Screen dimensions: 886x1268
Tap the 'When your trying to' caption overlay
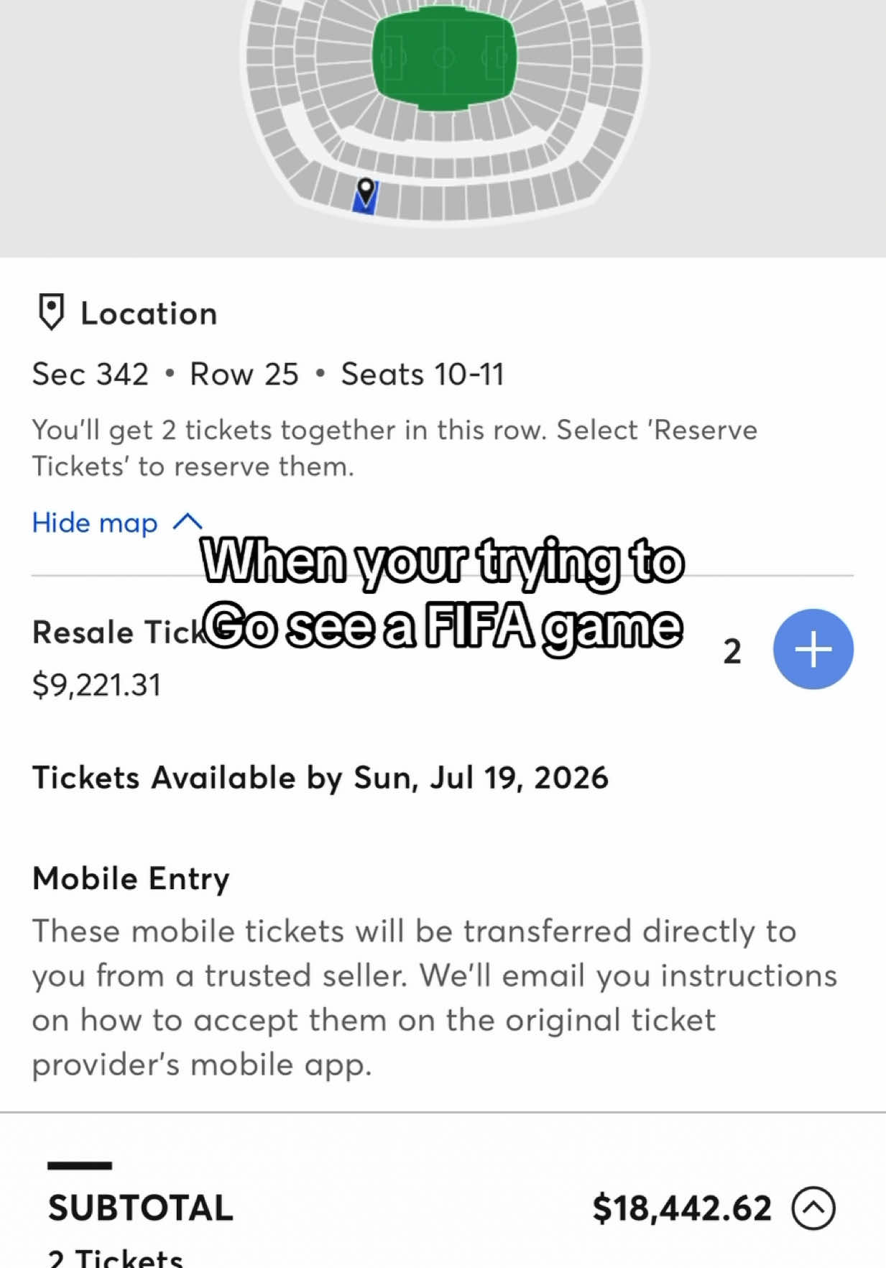pos(443,562)
